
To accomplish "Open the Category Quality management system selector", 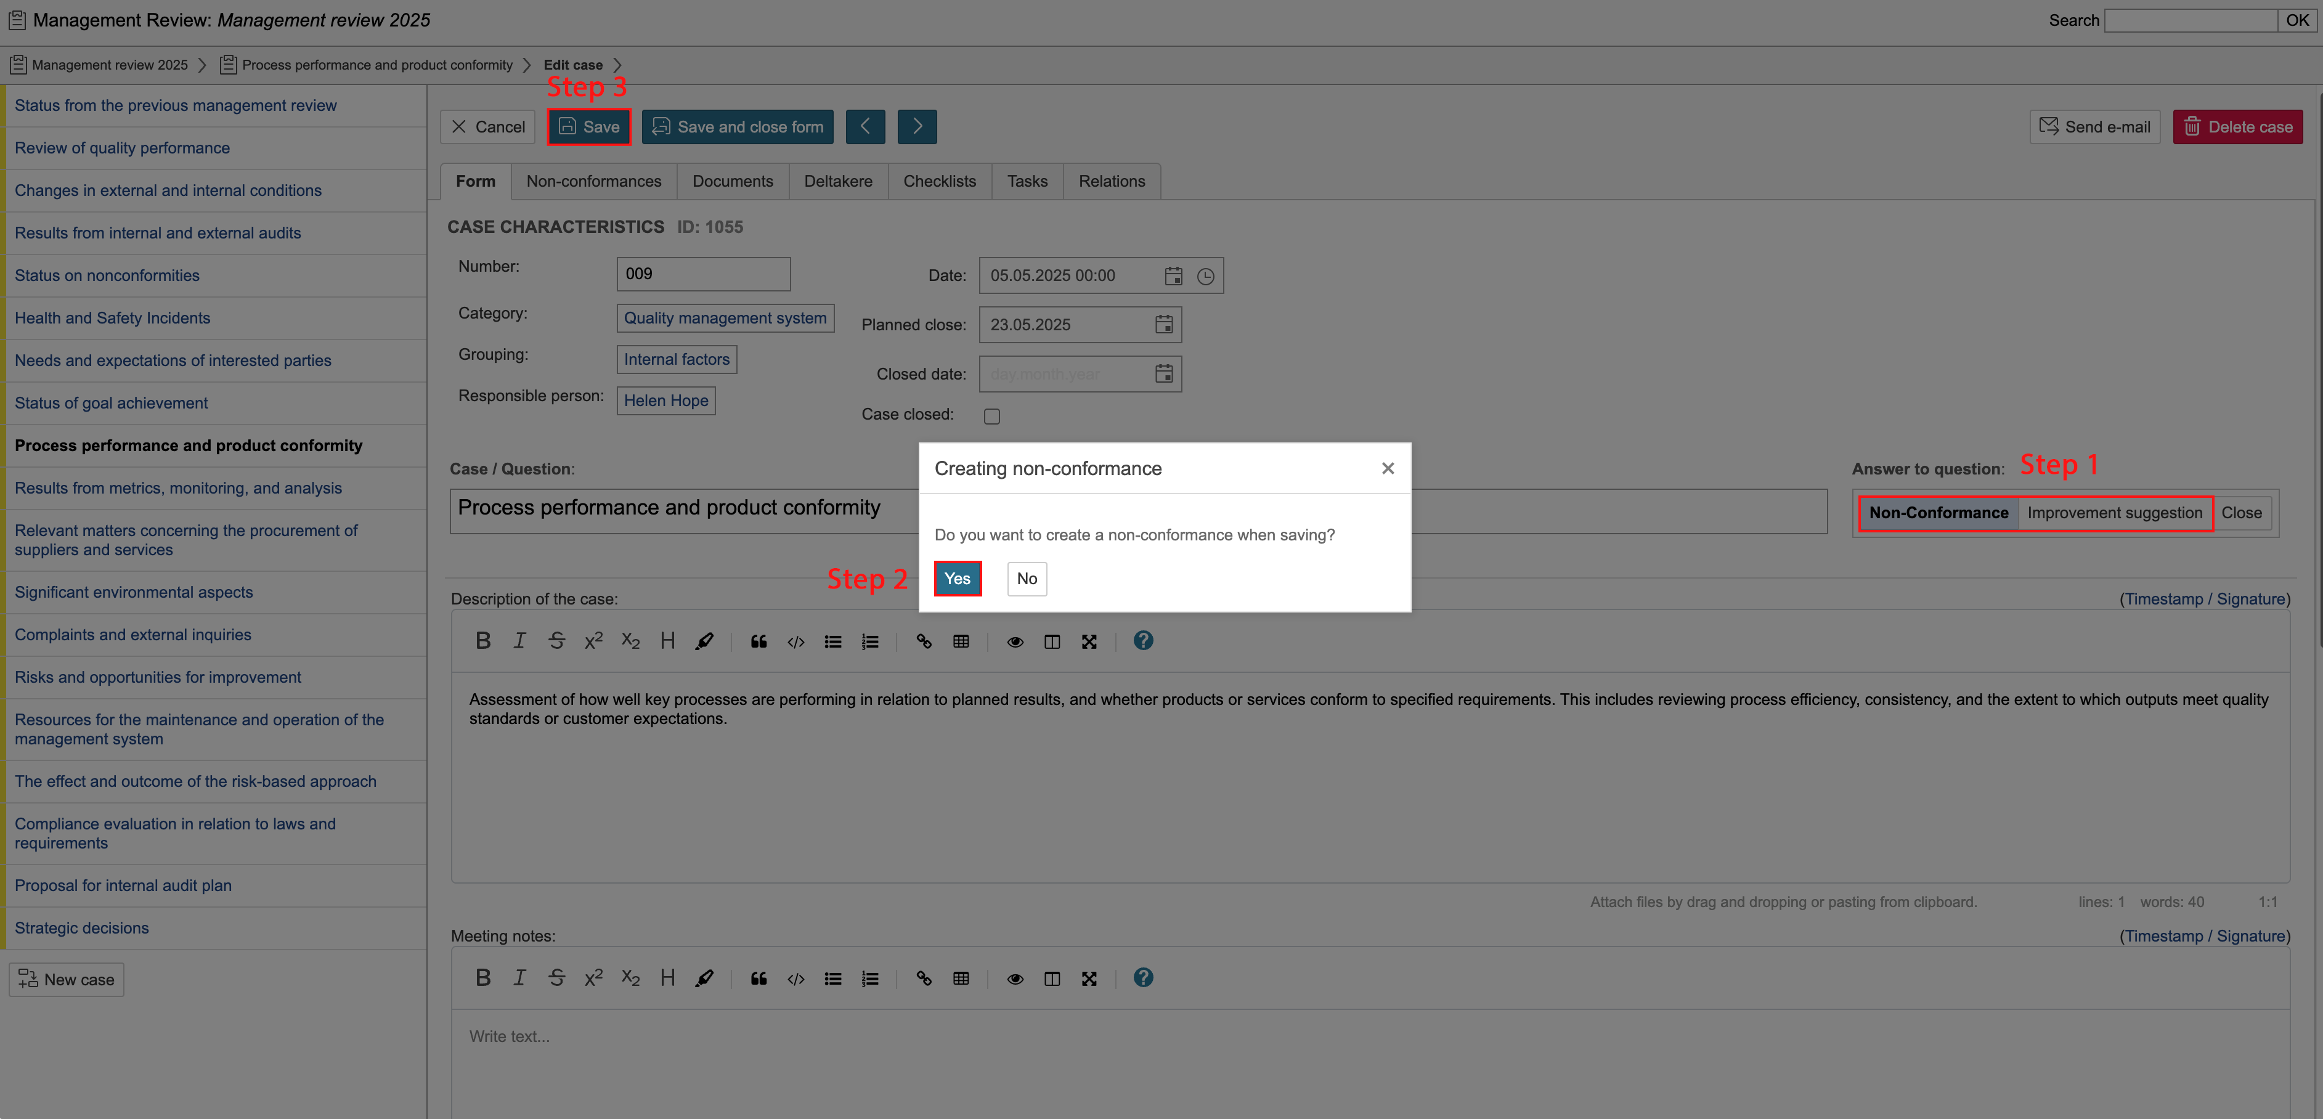I will click(x=724, y=317).
